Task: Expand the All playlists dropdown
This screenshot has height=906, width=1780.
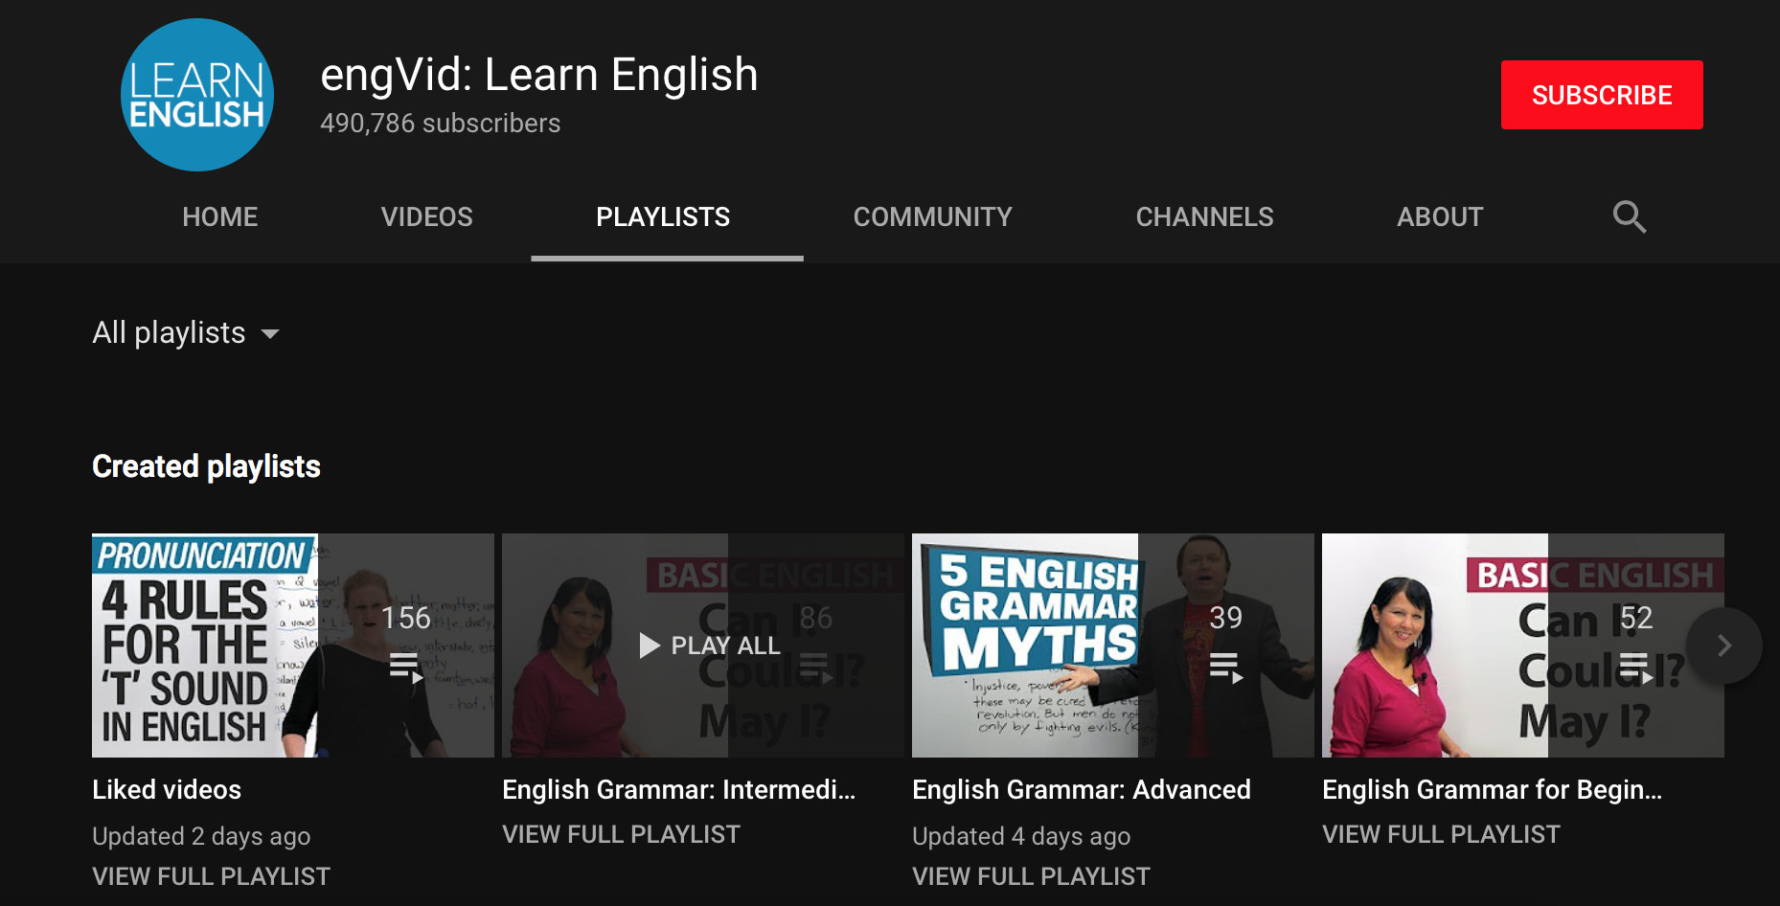Action: pos(186,333)
